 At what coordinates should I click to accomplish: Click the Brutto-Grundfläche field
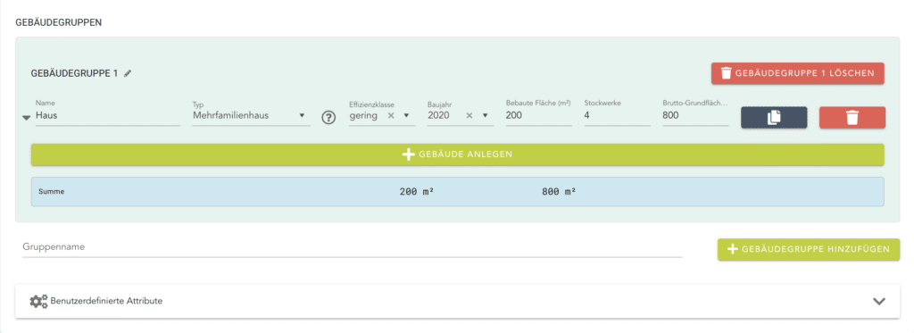click(695, 115)
